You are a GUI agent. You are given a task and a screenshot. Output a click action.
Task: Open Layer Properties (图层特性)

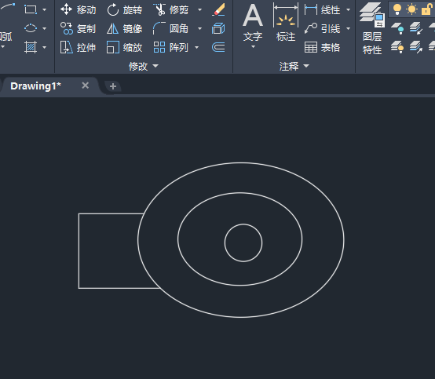[x=372, y=28]
